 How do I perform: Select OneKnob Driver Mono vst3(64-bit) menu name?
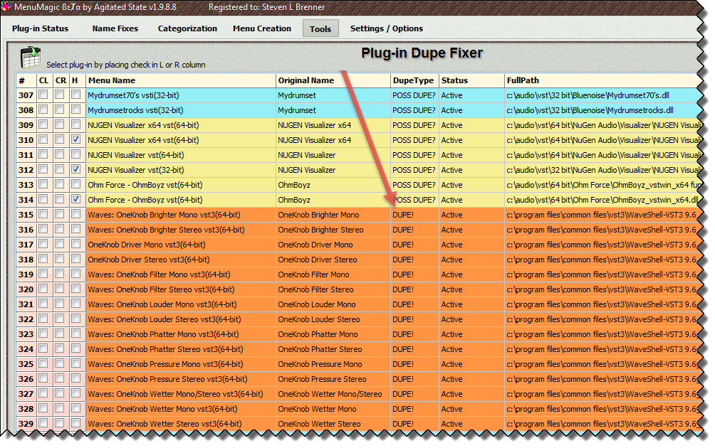point(181,245)
